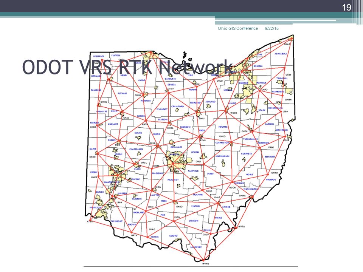363x272 pixels.
Task: Click the DEFIANCE county label
Action: click(x=96, y=76)
